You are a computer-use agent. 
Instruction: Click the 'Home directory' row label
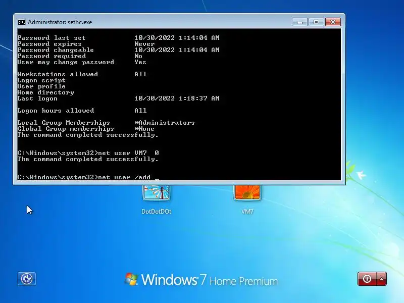click(x=45, y=92)
